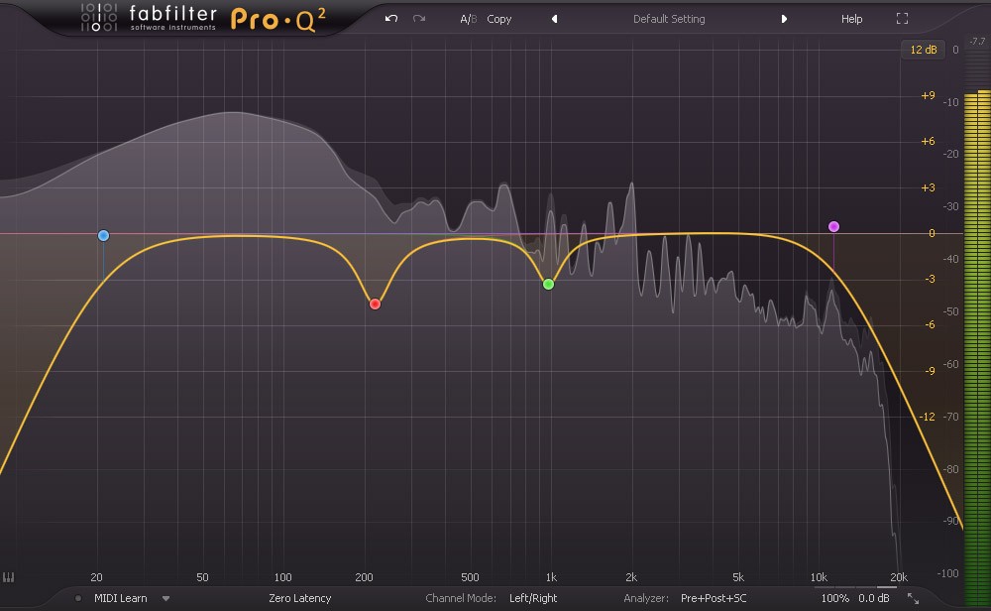The height and width of the screenshot is (611, 991).
Task: Show the piano keyboard display icon
Action: click(8, 577)
